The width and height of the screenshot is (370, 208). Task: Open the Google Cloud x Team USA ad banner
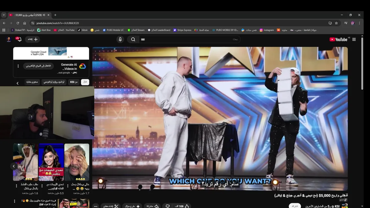click(51, 53)
